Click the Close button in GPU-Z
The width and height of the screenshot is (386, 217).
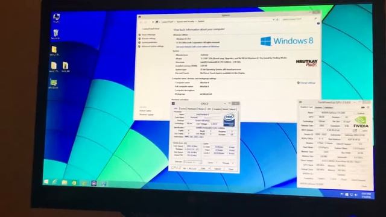click(x=364, y=186)
